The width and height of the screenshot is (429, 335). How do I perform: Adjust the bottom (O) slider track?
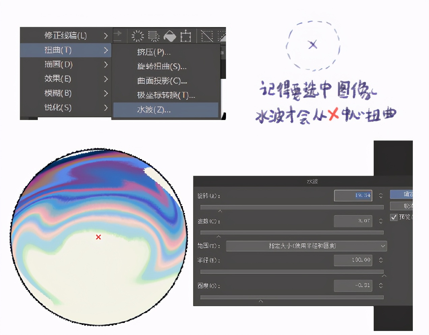click(292, 297)
